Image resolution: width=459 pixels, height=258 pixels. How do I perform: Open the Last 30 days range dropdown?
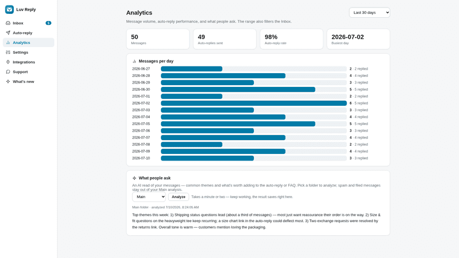pyautogui.click(x=369, y=13)
